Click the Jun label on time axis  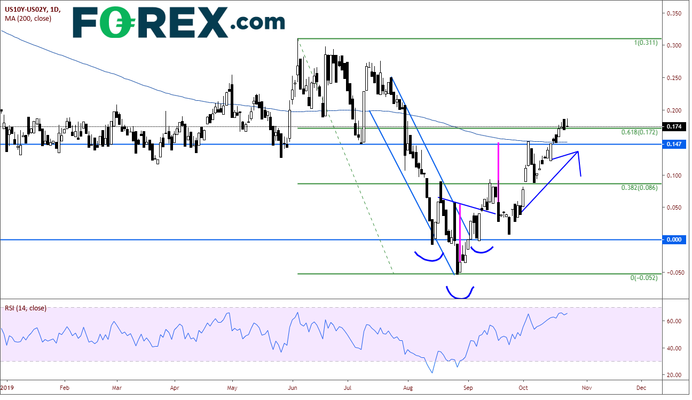tap(293, 389)
